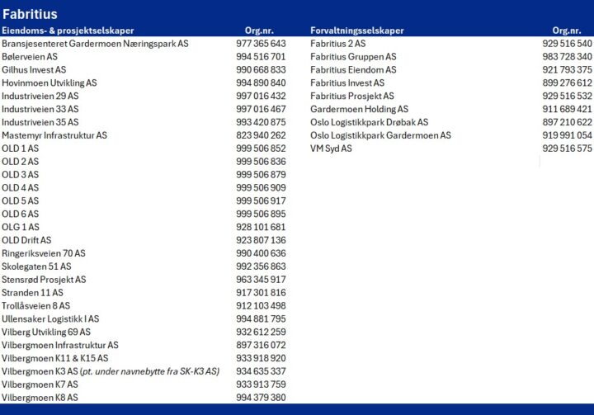This screenshot has height=415, width=594.
Task: Click Vilbergmoen K7 AS
Action: (40, 384)
